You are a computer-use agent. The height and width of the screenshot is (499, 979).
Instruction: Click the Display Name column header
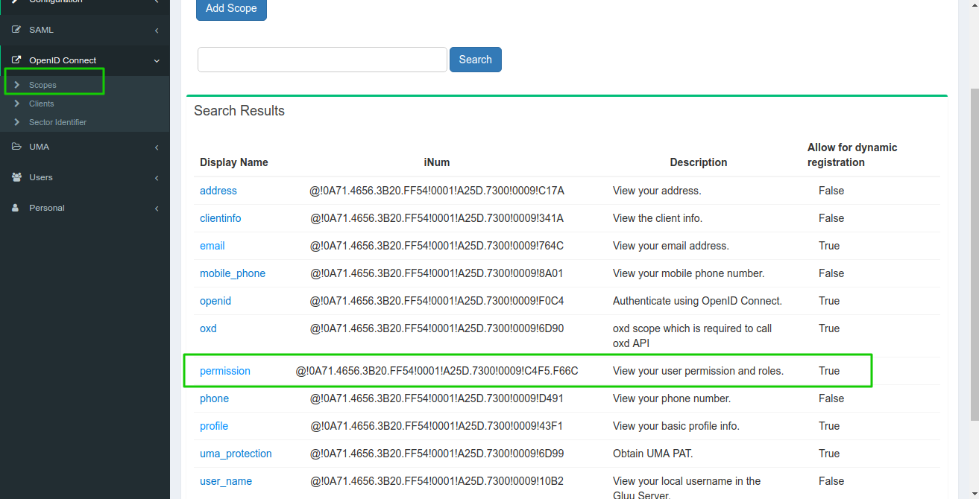pyautogui.click(x=234, y=162)
